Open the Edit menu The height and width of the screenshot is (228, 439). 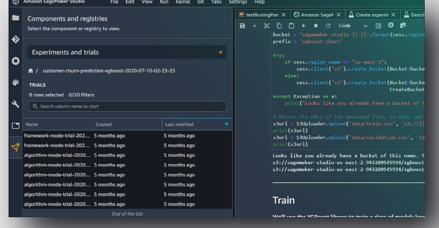click(x=130, y=2)
